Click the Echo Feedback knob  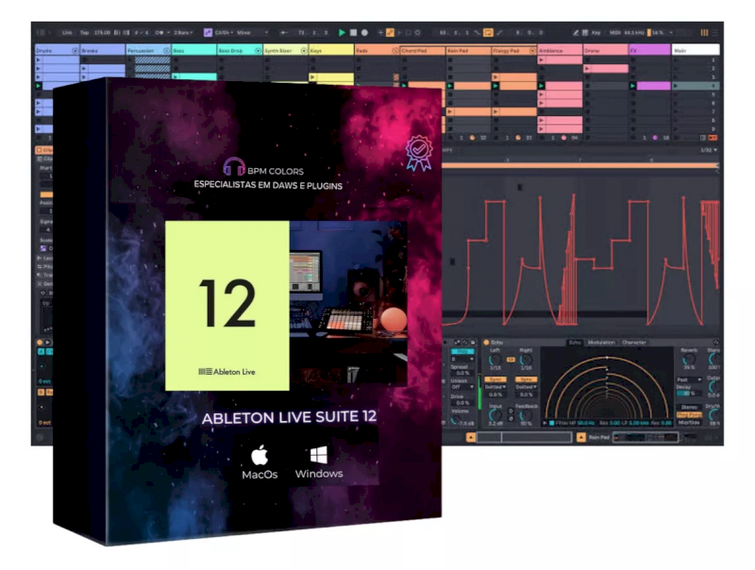coord(526,415)
